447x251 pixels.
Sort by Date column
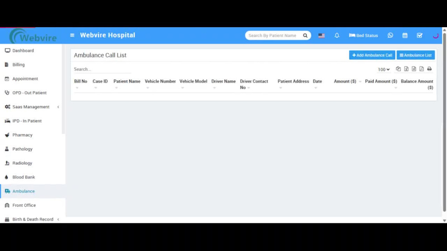(317, 81)
